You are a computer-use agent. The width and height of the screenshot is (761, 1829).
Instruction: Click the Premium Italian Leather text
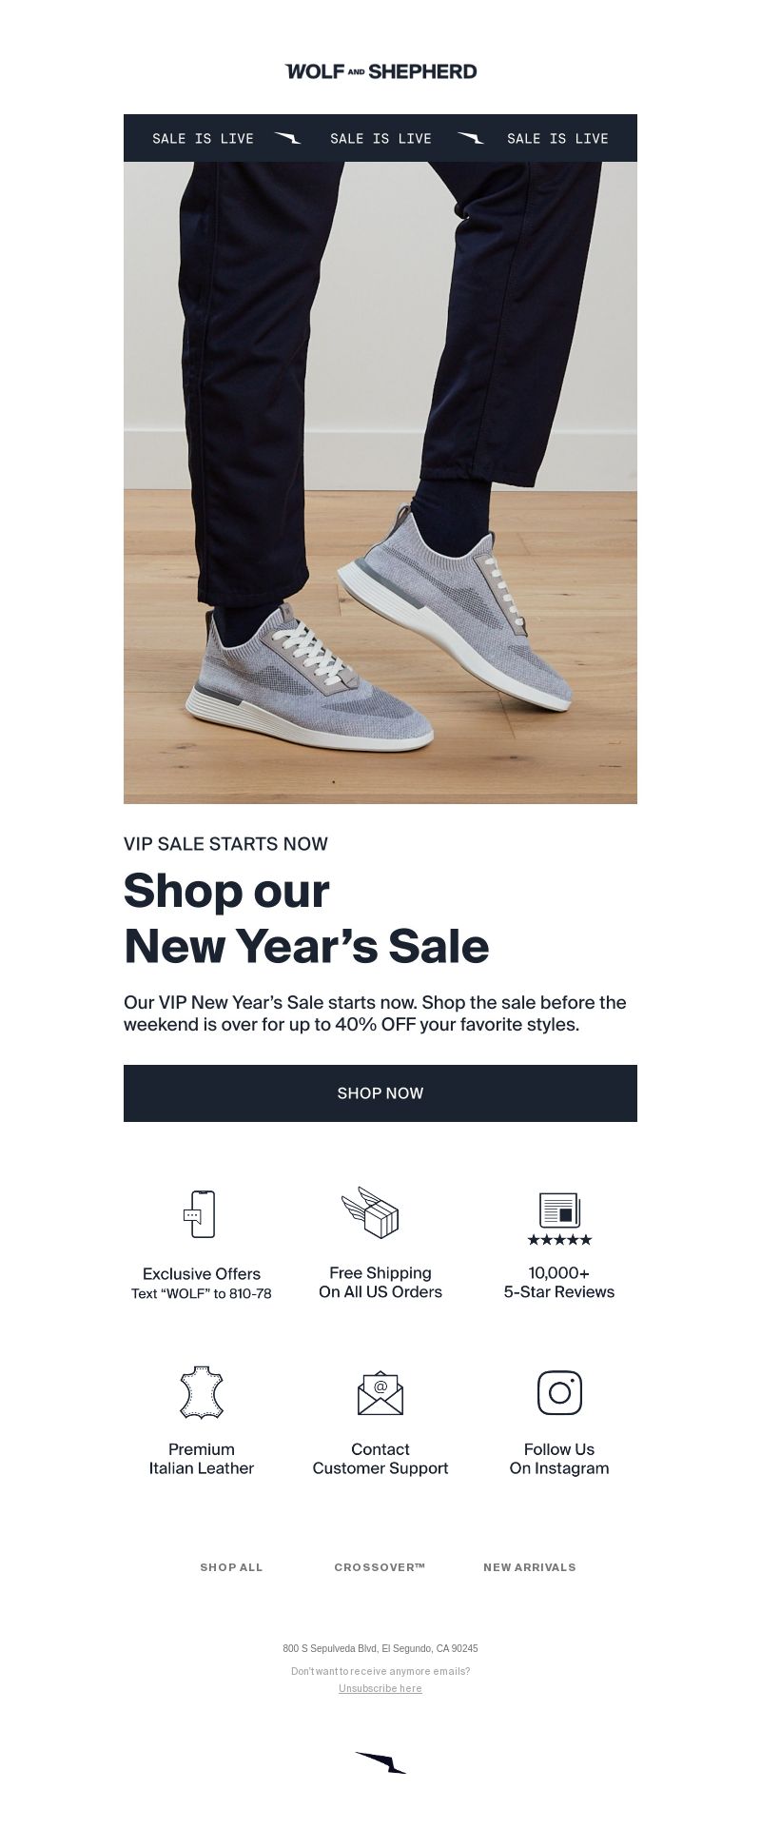tap(202, 1459)
